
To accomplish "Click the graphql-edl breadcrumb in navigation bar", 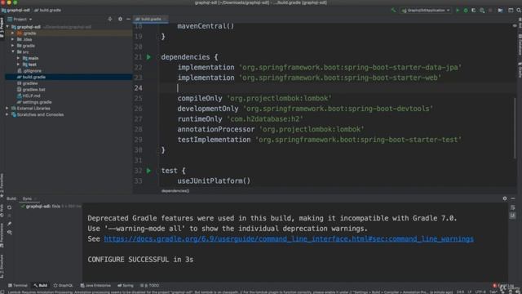I will click(x=16, y=11).
